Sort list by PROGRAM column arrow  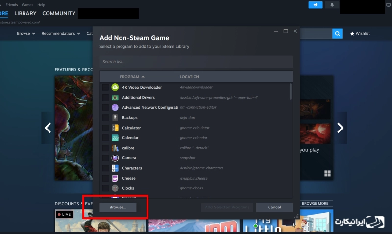(x=143, y=77)
